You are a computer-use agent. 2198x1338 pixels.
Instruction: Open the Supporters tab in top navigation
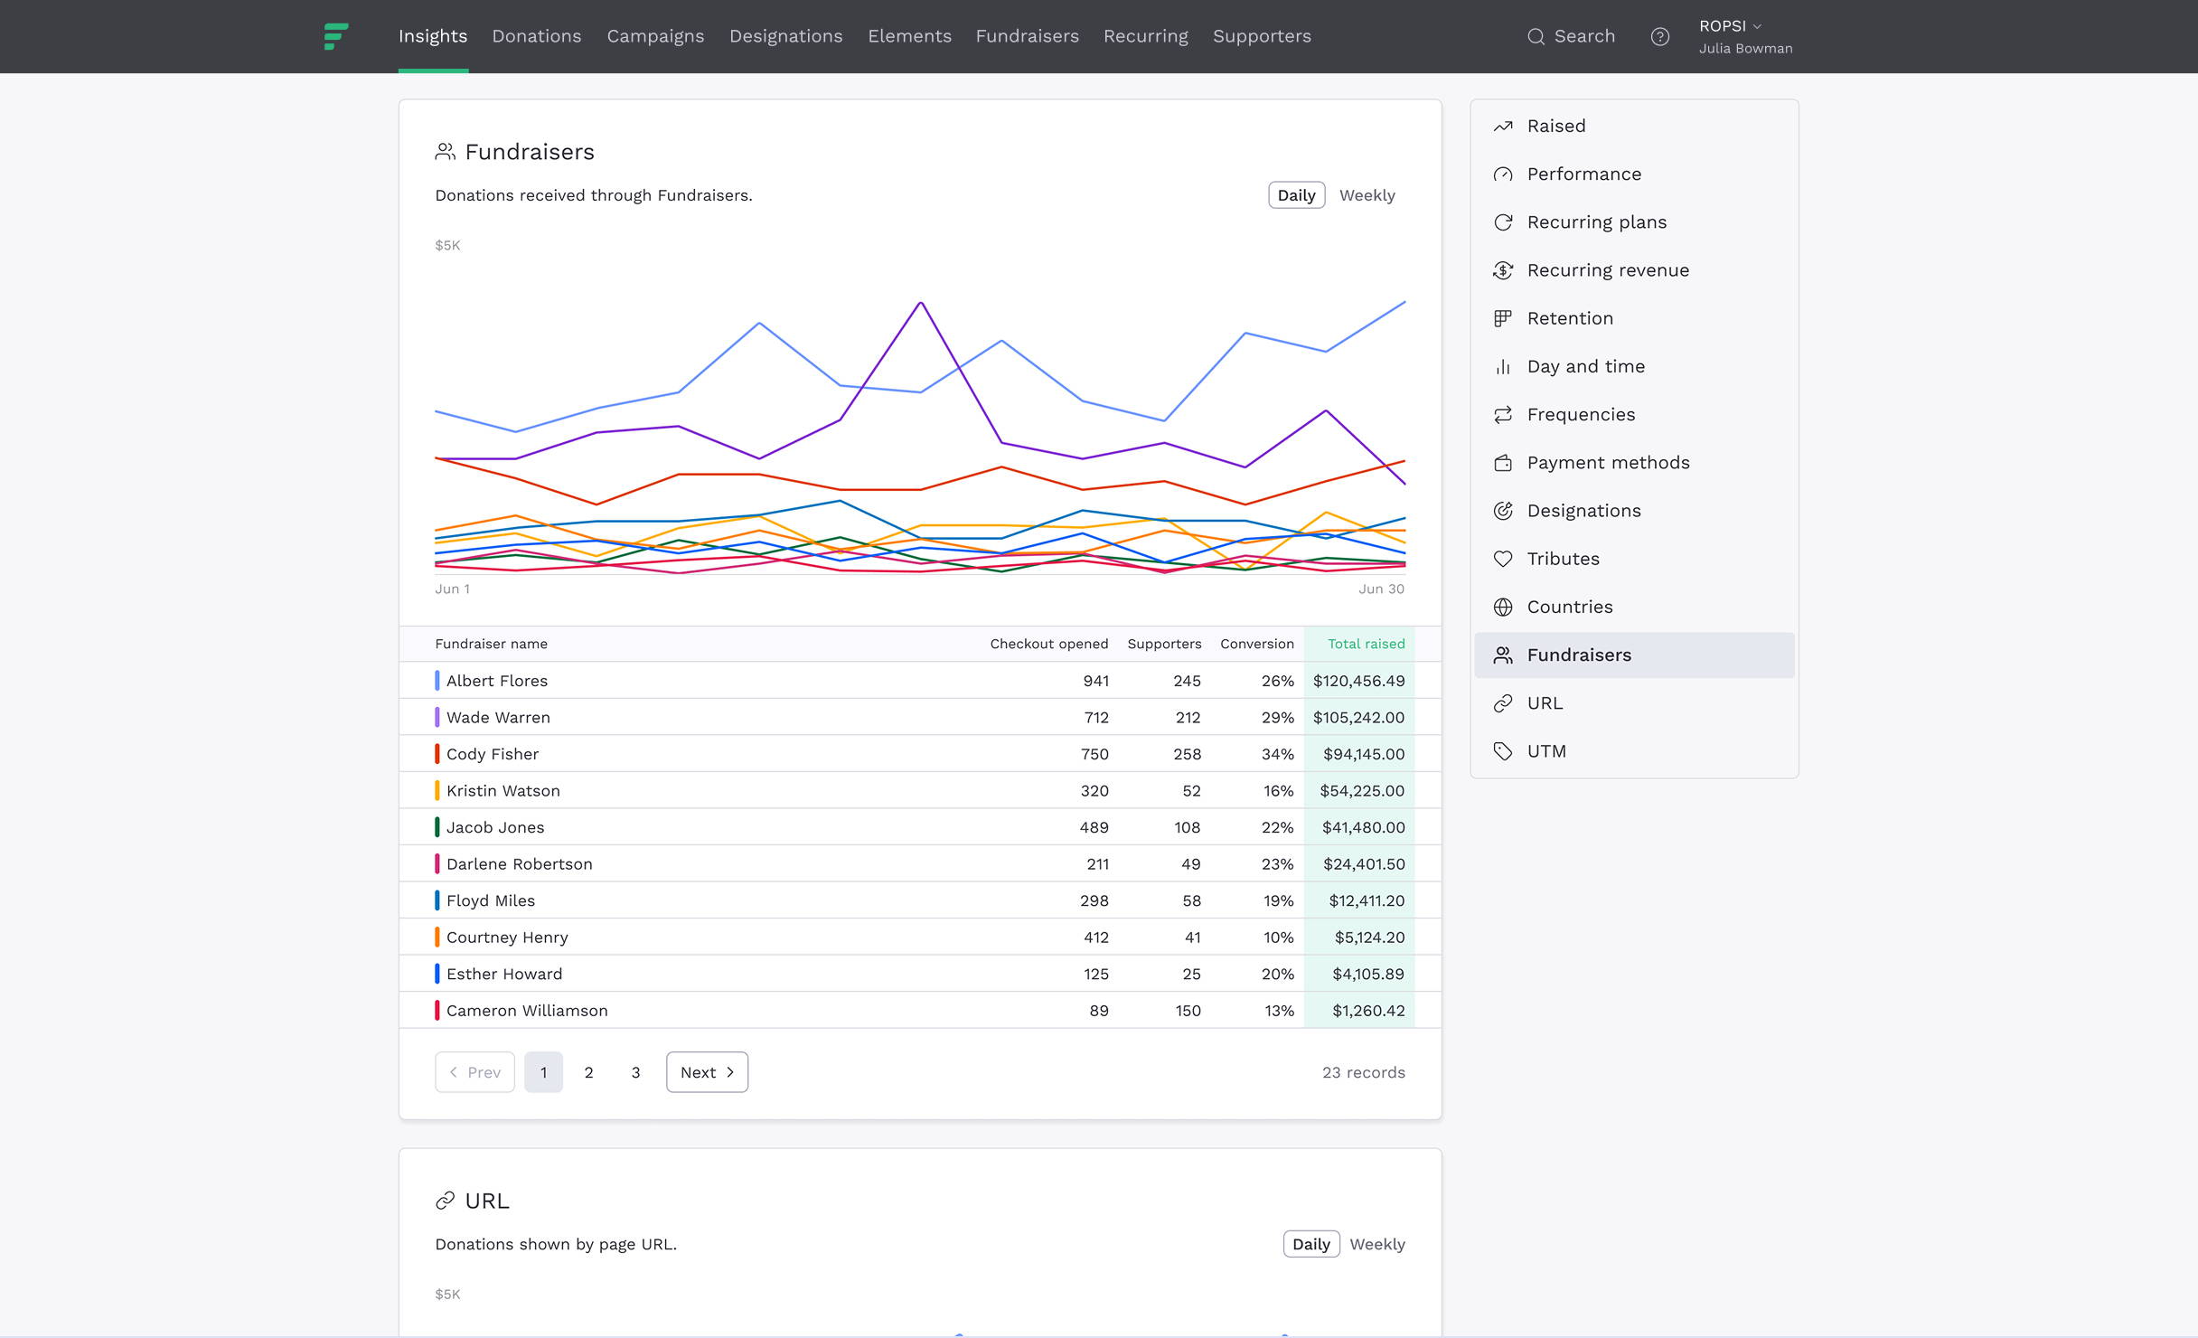[1262, 36]
